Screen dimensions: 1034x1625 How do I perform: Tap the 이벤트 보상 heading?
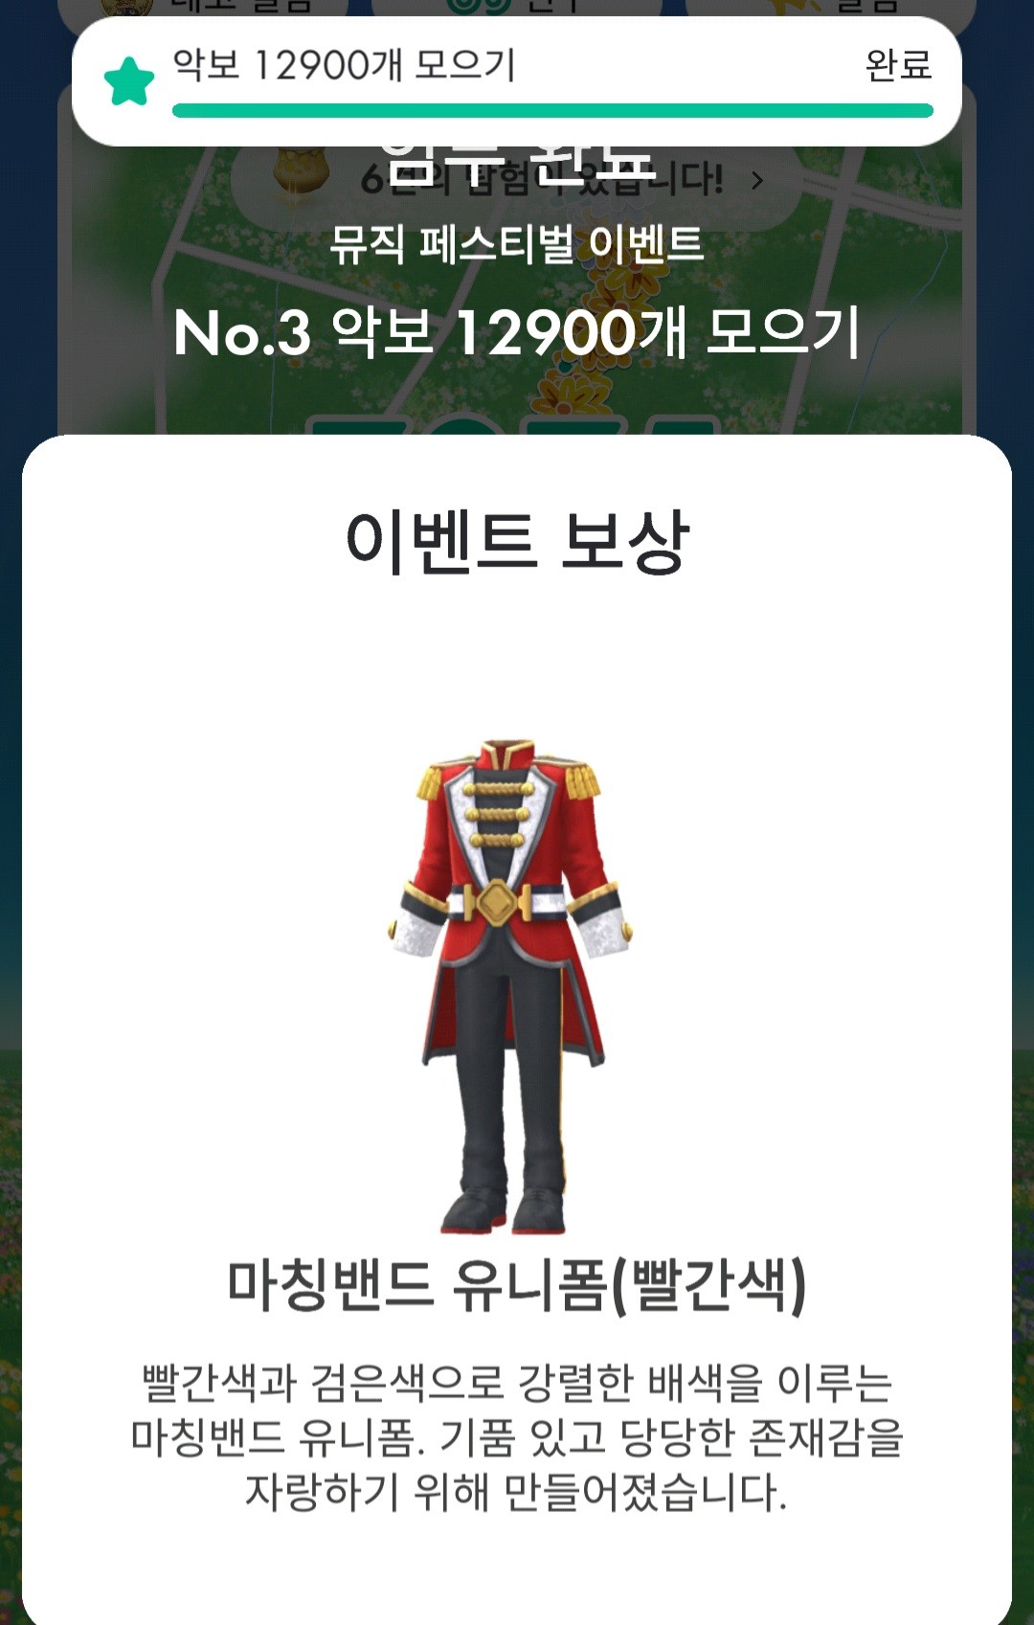(517, 542)
